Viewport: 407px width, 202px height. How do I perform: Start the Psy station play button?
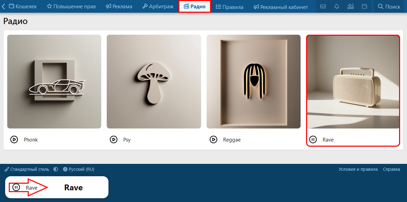(x=113, y=139)
